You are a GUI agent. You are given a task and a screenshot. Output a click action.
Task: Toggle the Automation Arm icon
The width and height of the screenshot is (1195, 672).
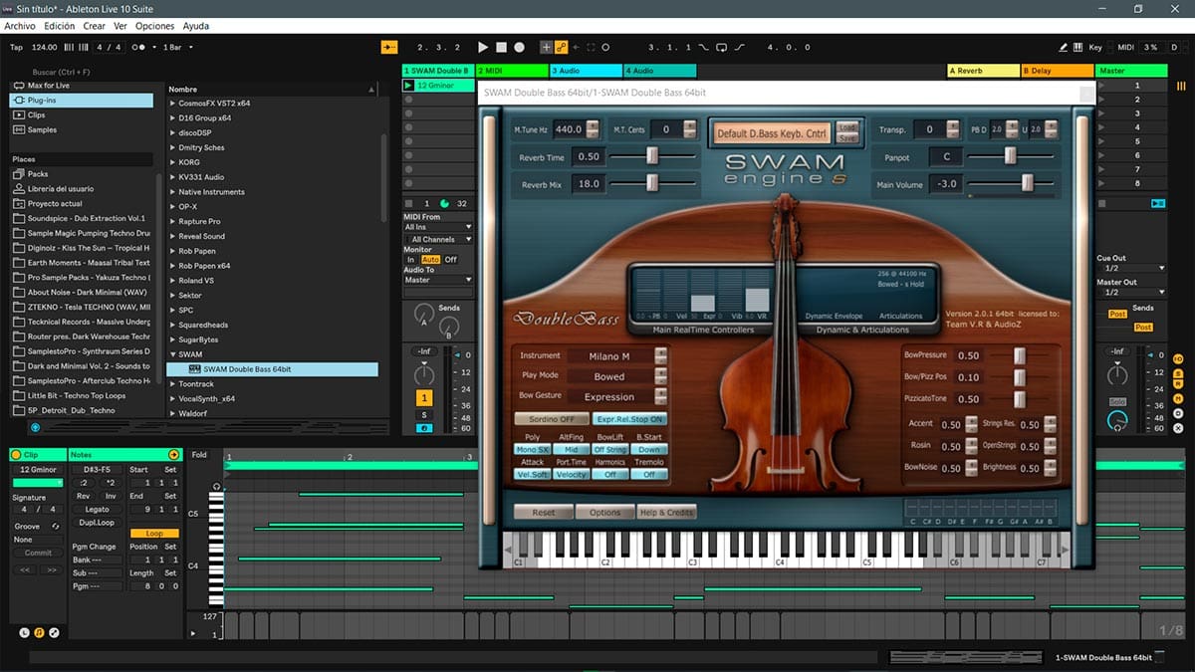(561, 47)
